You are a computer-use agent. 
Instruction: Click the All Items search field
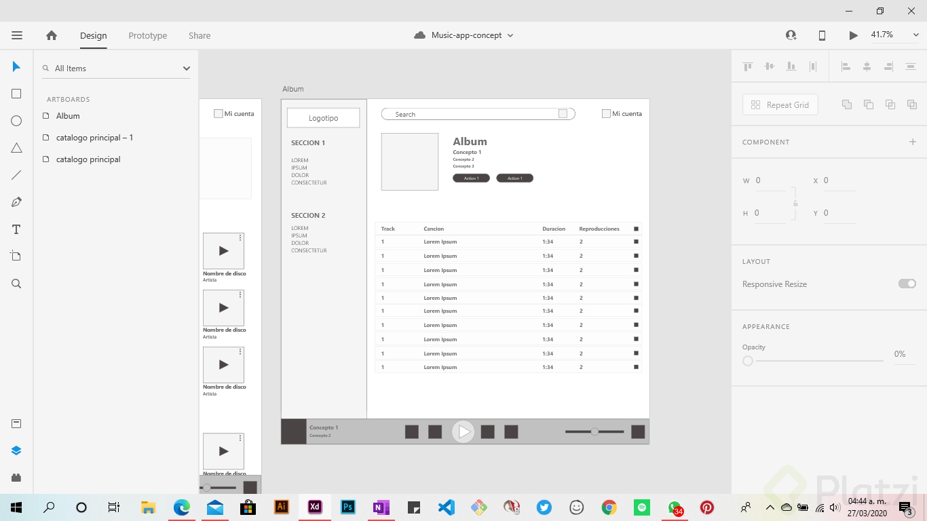pyautogui.click(x=116, y=69)
